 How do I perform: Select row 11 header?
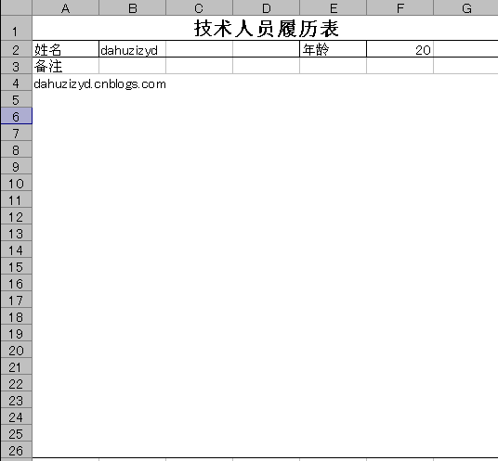coord(16,199)
